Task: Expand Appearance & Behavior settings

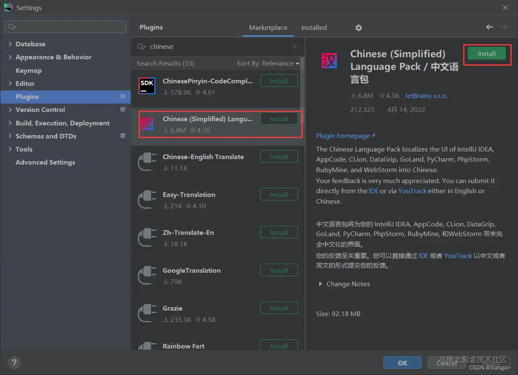Action: click(10, 57)
